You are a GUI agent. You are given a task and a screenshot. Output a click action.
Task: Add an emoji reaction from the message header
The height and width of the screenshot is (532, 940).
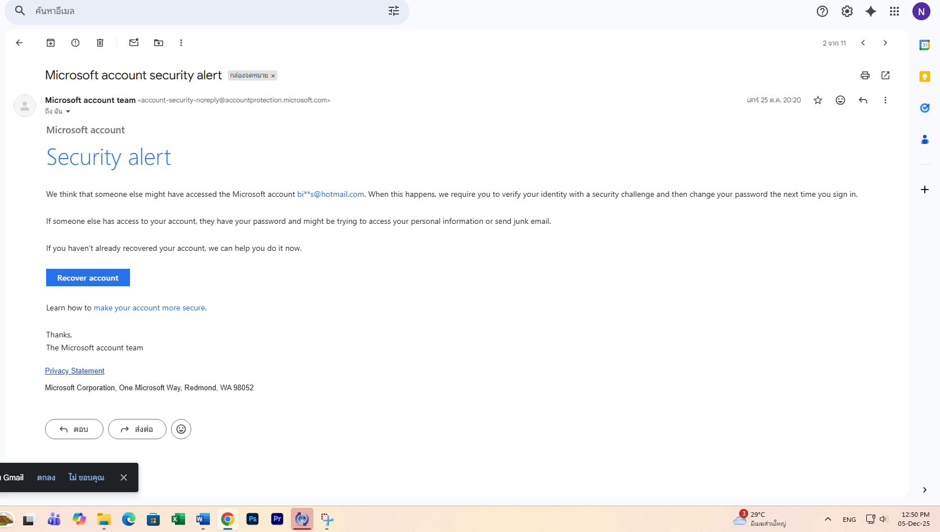[840, 100]
